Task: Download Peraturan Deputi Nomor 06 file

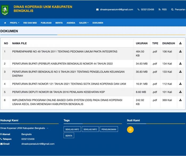Action: click(x=180, y=92)
